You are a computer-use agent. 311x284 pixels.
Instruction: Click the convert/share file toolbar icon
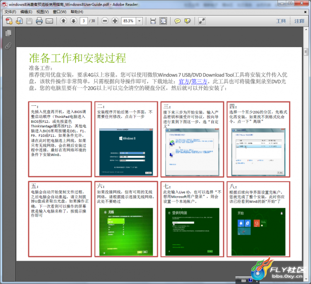[x=19, y=21]
